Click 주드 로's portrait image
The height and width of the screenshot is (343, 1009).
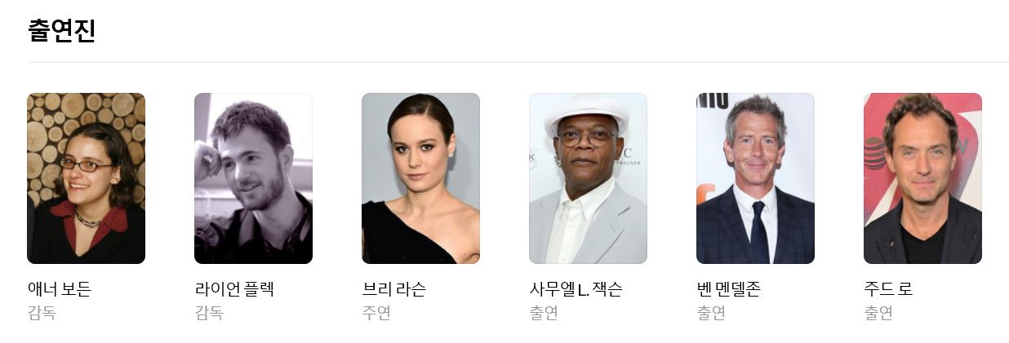tap(922, 178)
